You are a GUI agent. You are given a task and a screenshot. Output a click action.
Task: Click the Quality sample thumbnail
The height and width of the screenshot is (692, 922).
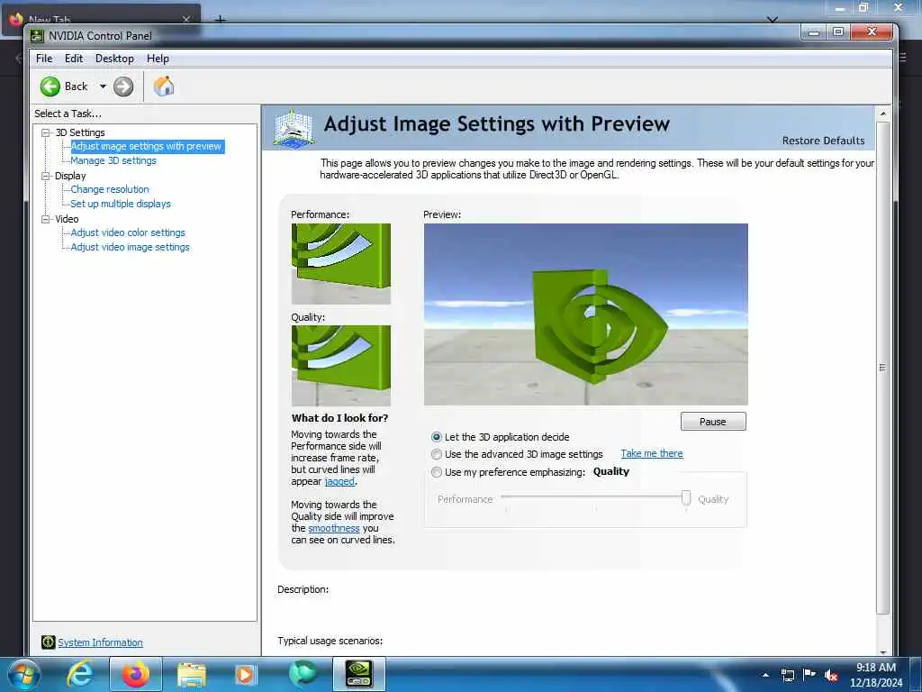click(341, 366)
